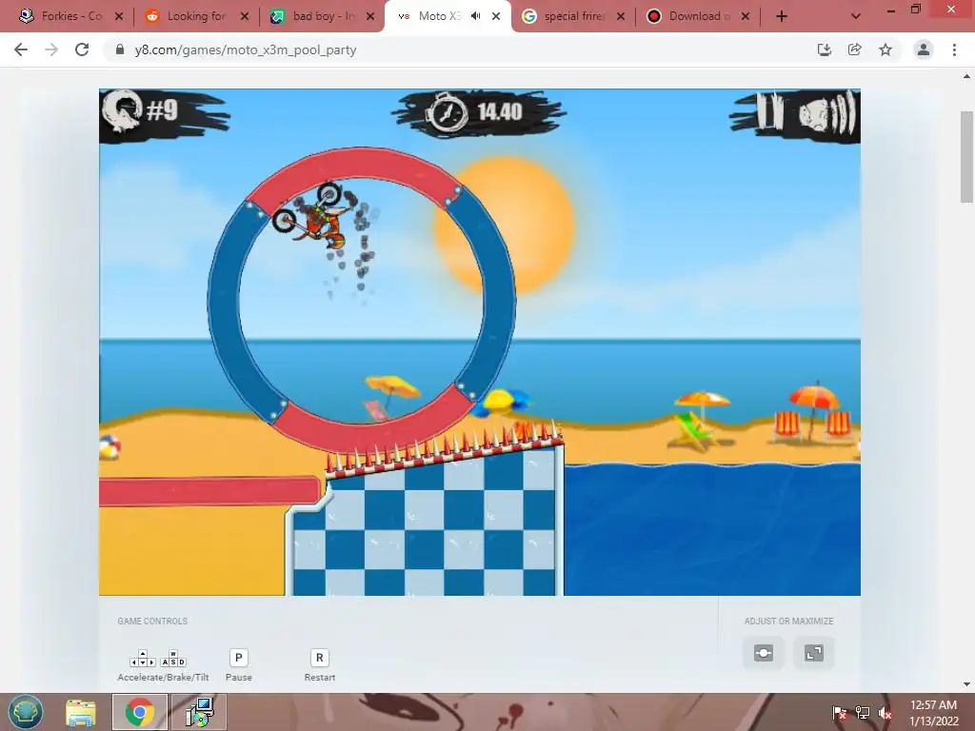
Task: Close the bad boy tab
Action: point(370,16)
